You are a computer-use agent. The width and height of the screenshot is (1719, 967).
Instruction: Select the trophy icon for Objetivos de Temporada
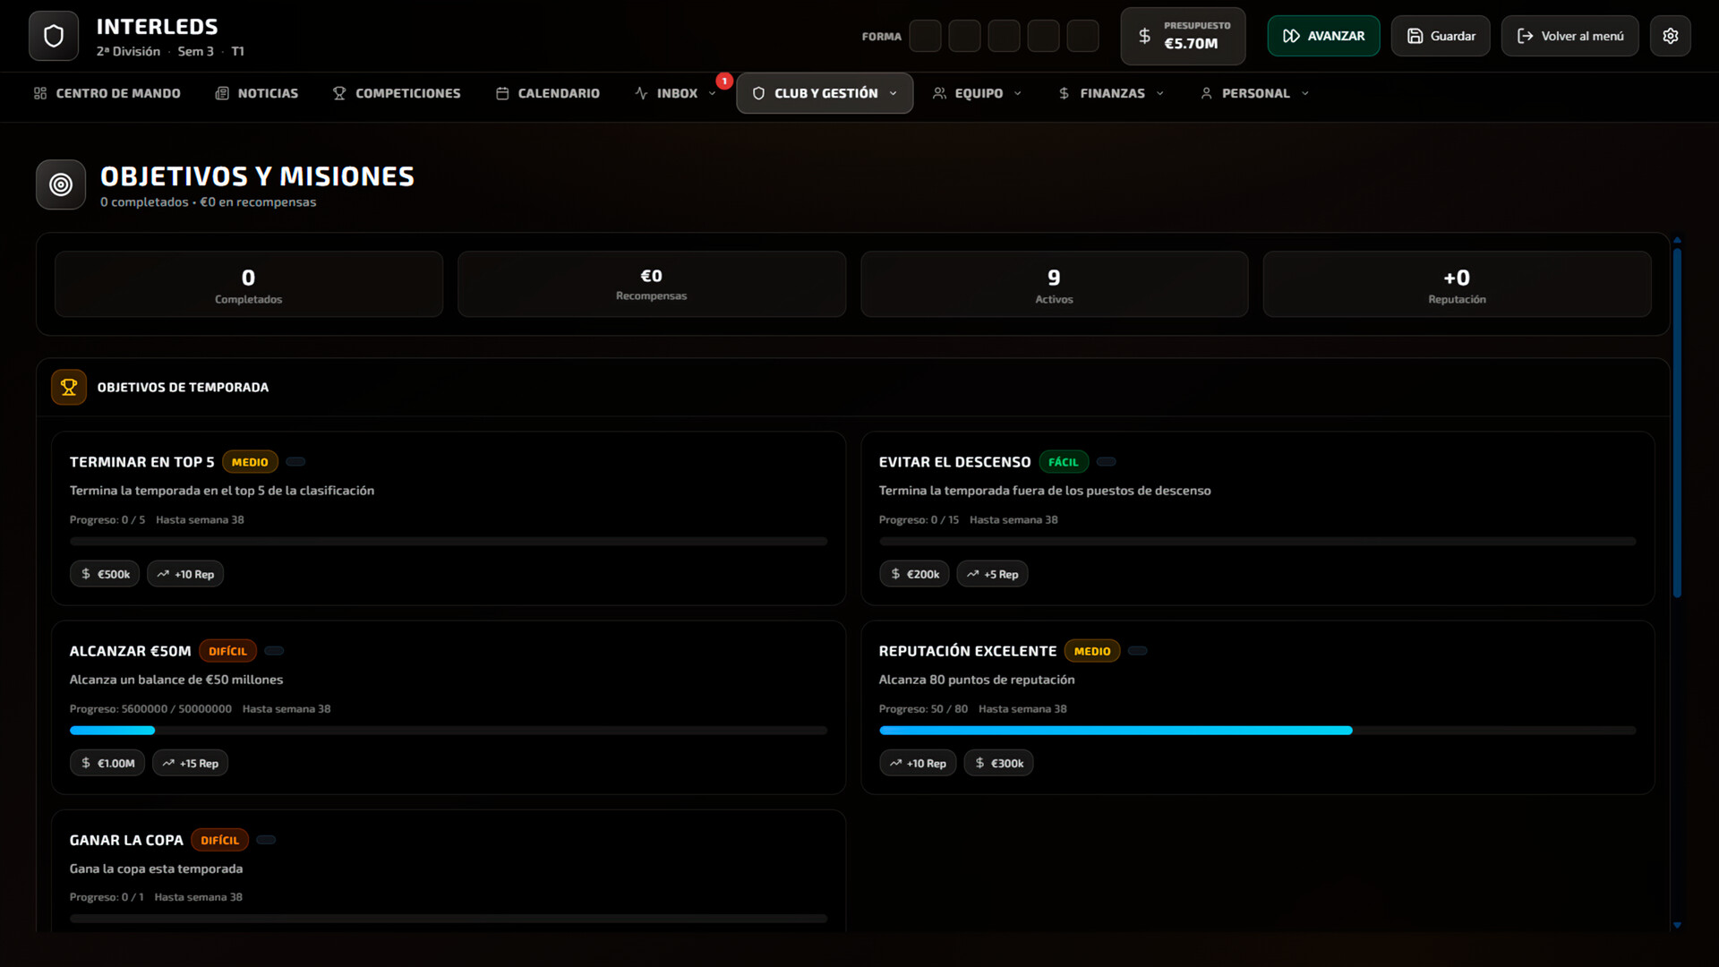tap(68, 387)
